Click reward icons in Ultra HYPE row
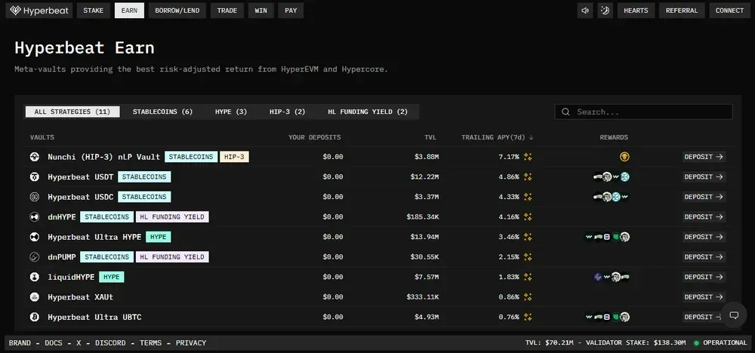This screenshot has height=353, width=755. [x=607, y=237]
